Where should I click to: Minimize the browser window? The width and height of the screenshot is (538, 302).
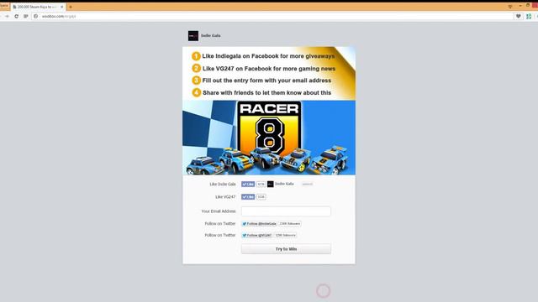(520, 6)
